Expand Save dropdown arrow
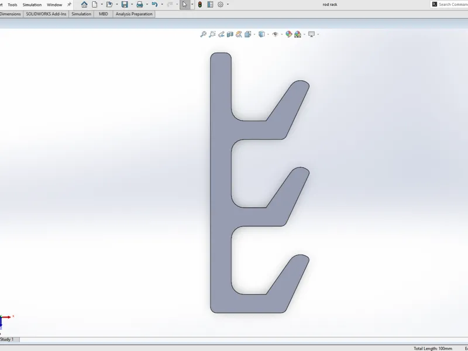This screenshot has width=468, height=351. [132, 5]
